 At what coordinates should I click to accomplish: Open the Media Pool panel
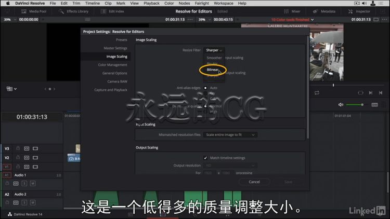coord(34,11)
